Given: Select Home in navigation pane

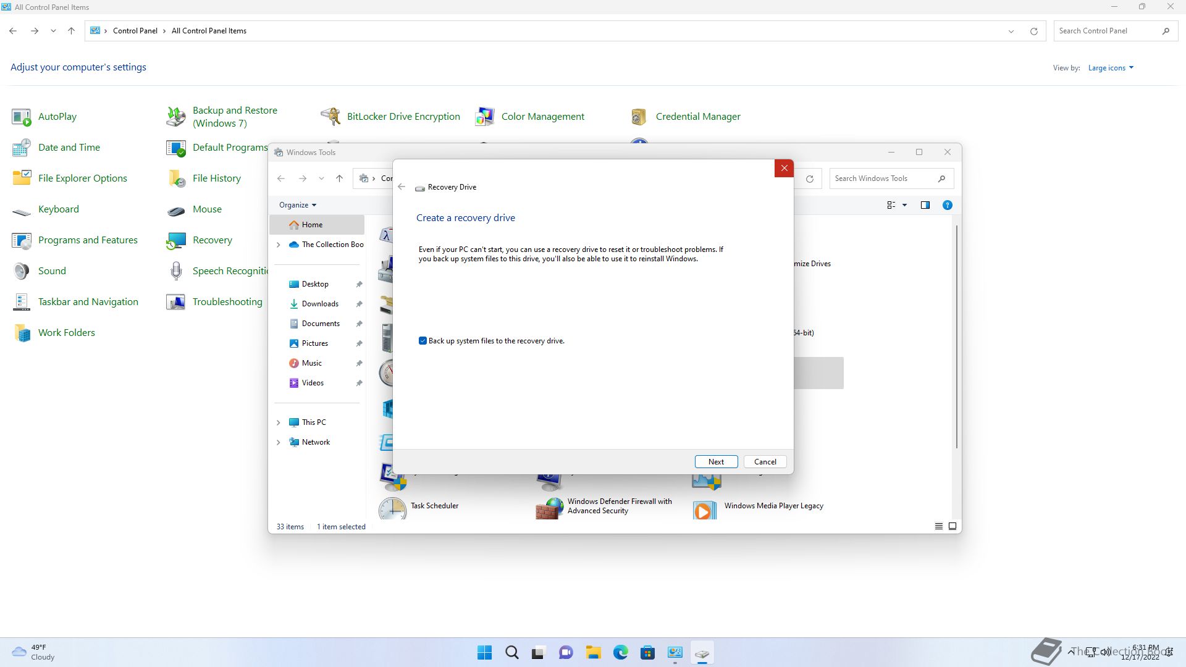Looking at the screenshot, I should pos(317,225).
